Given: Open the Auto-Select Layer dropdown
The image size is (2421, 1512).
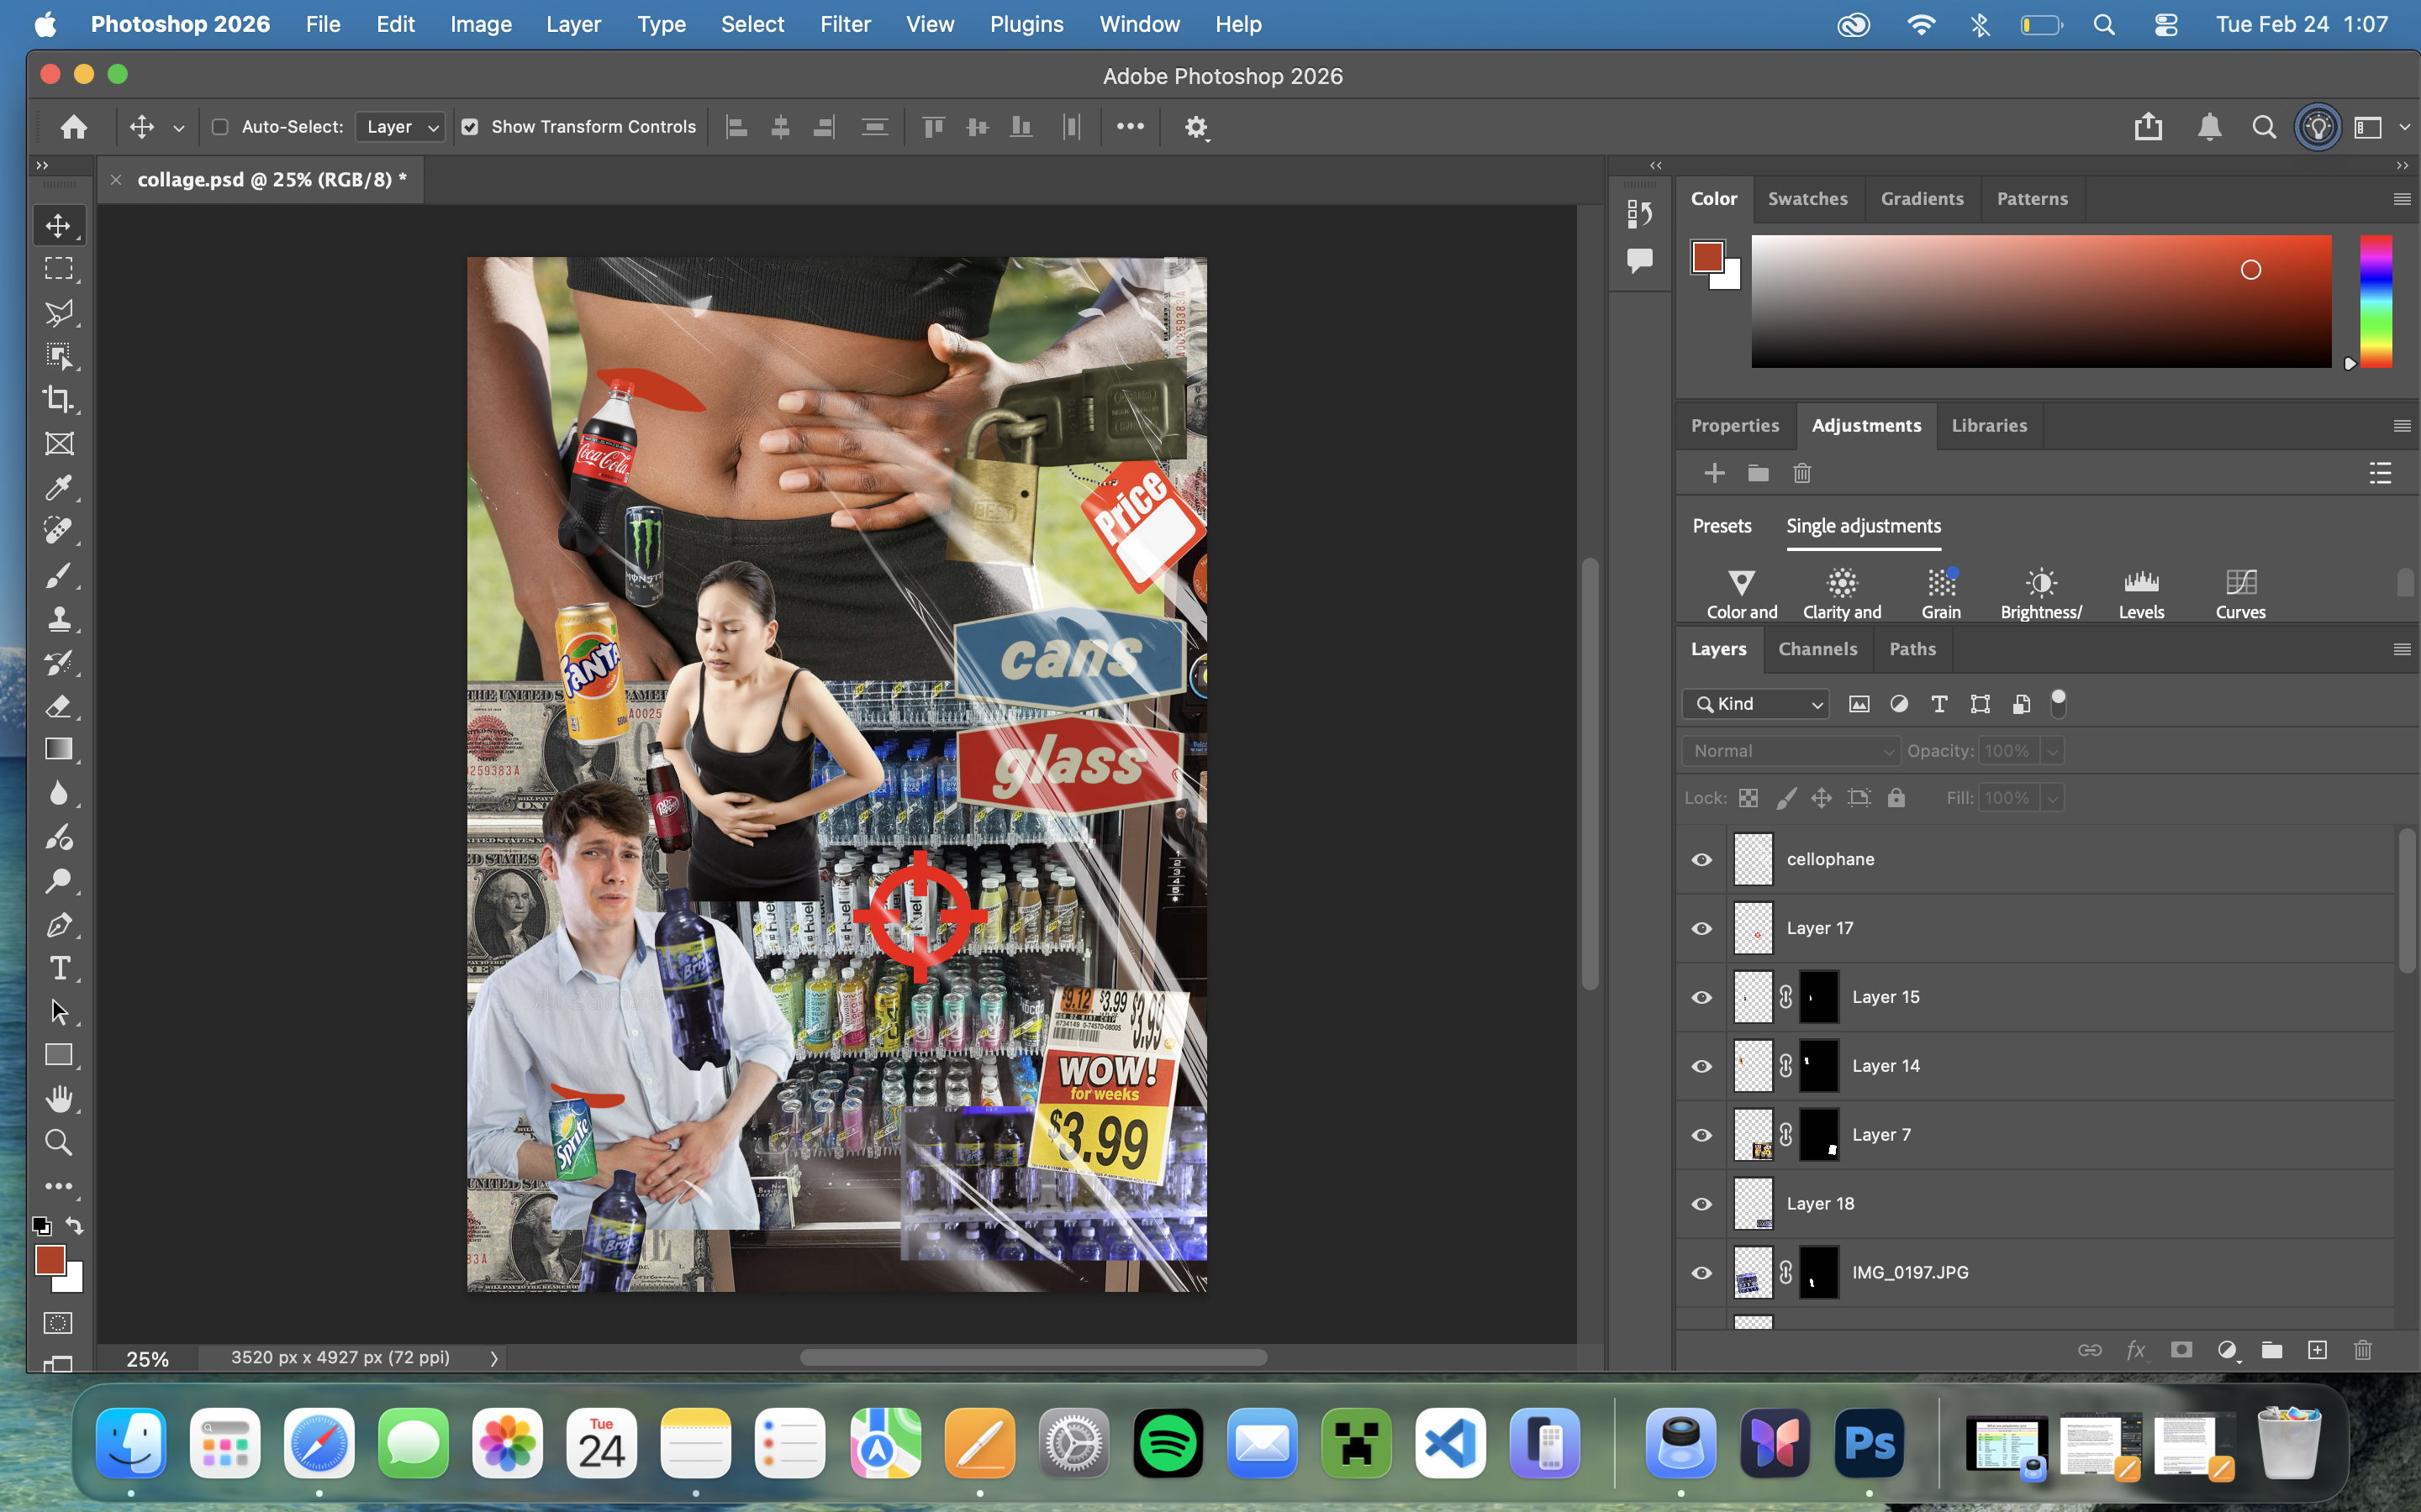Looking at the screenshot, I should (x=400, y=127).
